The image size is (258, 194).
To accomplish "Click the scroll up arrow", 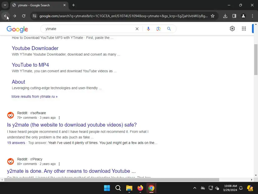I will (x=256, y=24).
